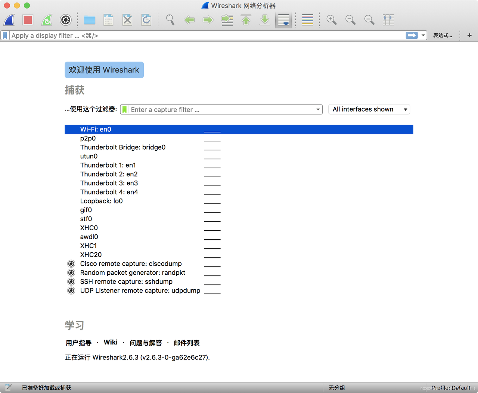
Task: Open a capture file folder icon
Action: pos(90,20)
